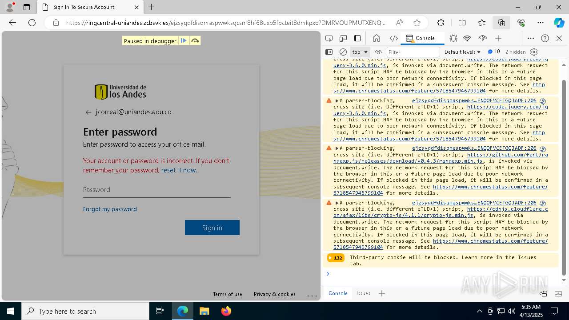Viewport: 569px width, 320px height.
Task: Add a tool to the bottom drawer
Action: pyautogui.click(x=382, y=293)
